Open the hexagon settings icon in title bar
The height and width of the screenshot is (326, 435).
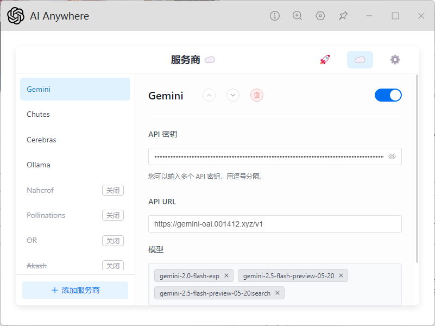tap(320, 16)
